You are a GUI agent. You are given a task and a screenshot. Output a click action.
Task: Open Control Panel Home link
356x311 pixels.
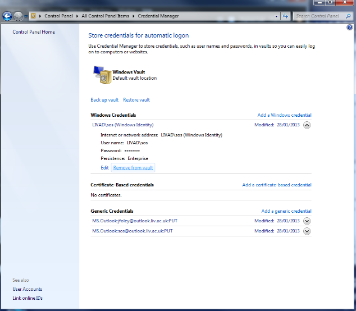tap(34, 32)
